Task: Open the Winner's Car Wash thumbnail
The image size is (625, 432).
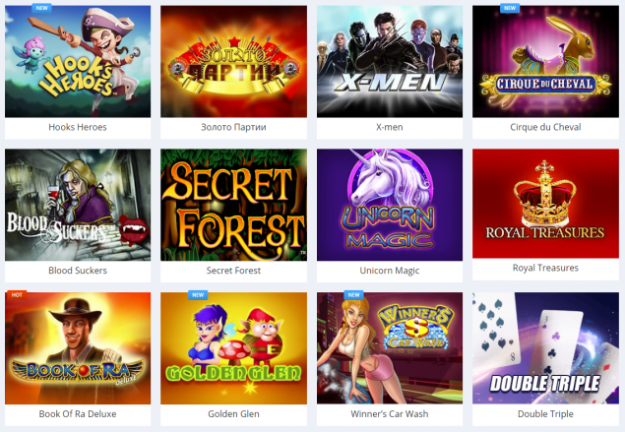Action: [390, 348]
